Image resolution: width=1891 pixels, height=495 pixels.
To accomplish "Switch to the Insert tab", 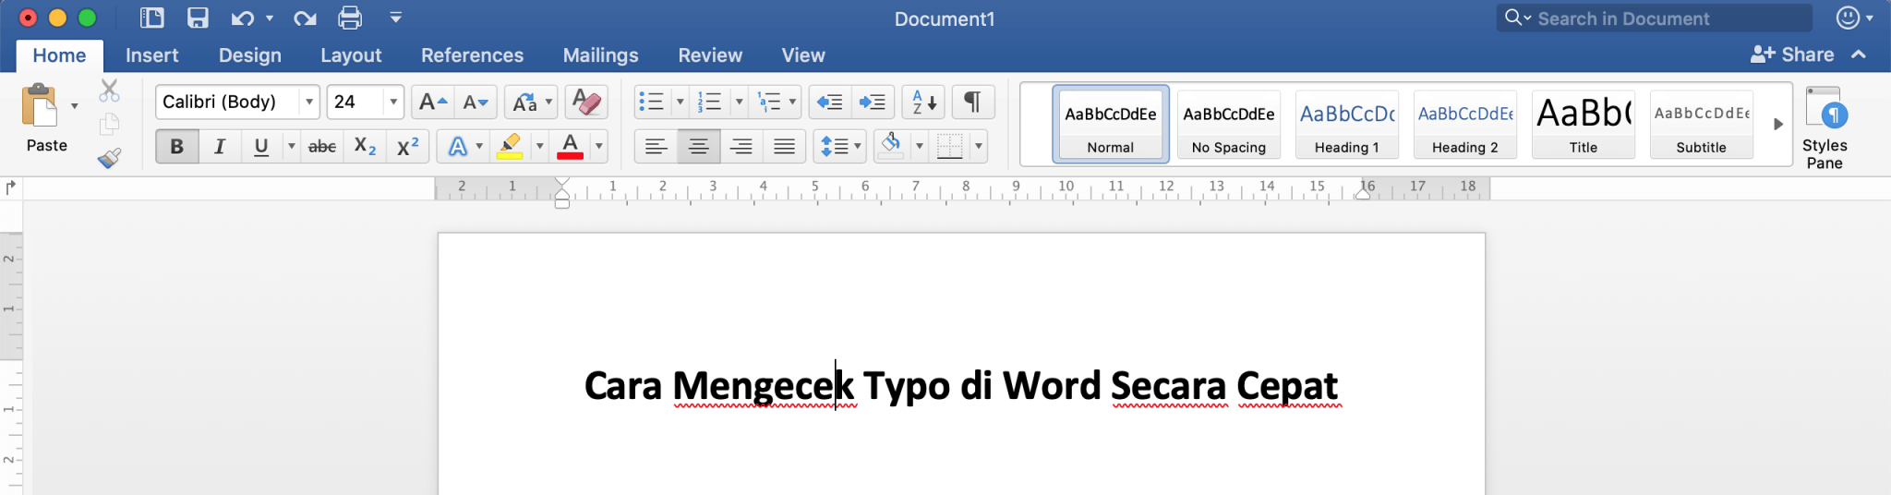I will pos(151,55).
